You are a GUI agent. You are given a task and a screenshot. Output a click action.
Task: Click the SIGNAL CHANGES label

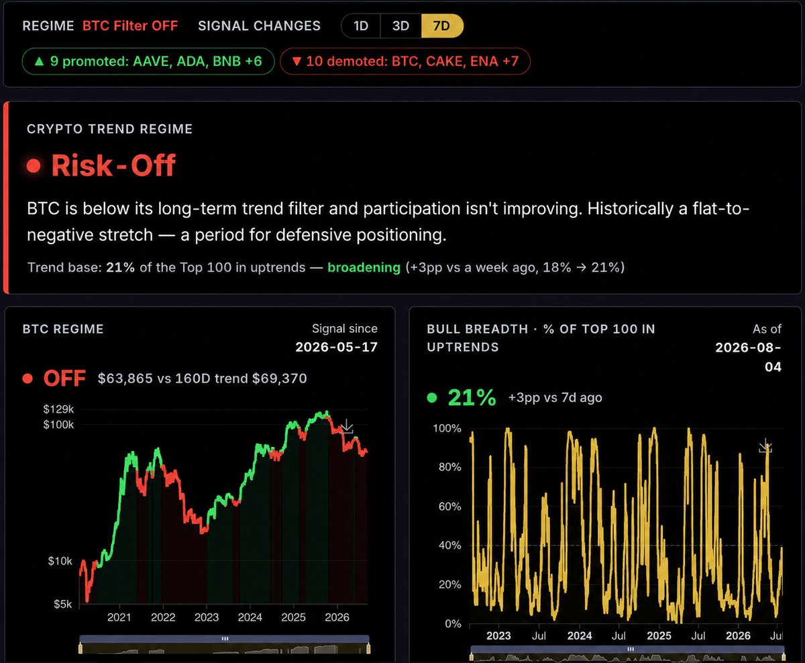click(x=259, y=26)
